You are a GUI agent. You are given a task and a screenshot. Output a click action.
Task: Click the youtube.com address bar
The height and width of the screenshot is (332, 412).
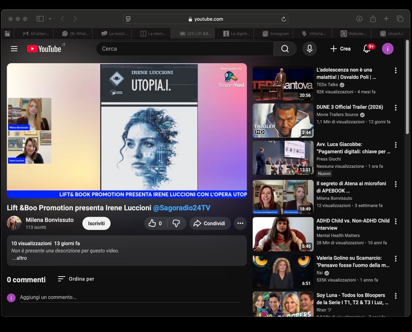pyautogui.click(x=205, y=19)
